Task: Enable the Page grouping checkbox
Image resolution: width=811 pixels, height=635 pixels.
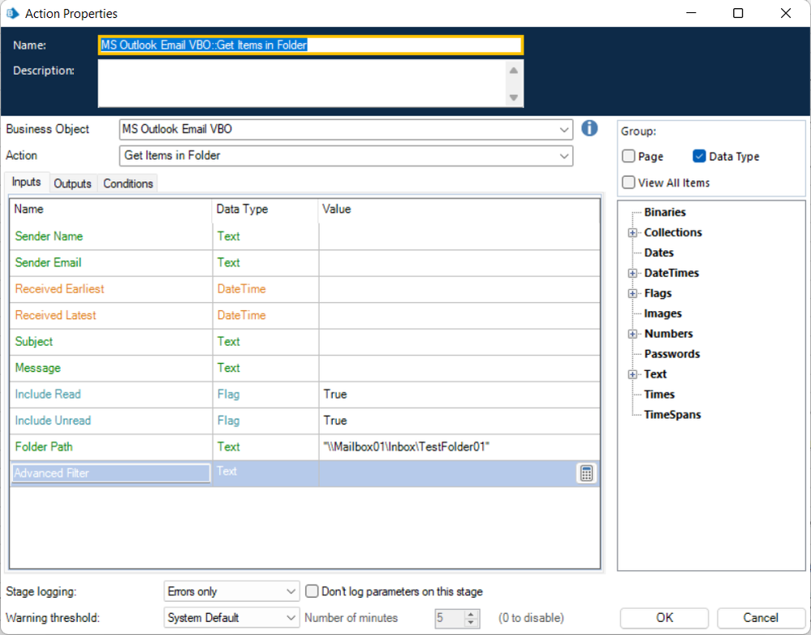Action: [x=629, y=157]
